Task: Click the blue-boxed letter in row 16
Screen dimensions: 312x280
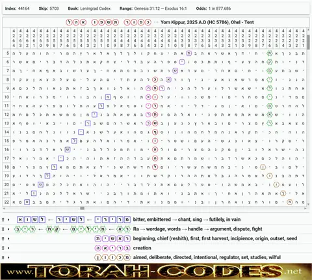Action: pos(68,150)
